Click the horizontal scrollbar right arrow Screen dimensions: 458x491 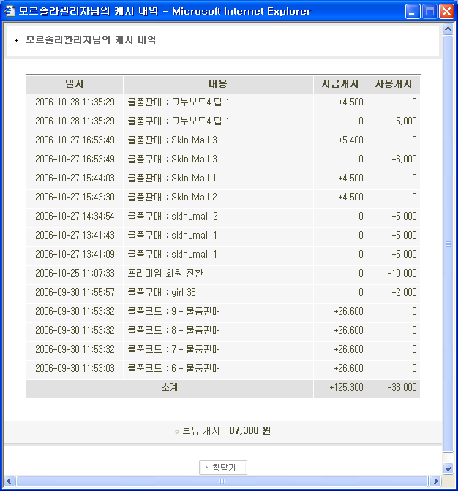(436, 481)
